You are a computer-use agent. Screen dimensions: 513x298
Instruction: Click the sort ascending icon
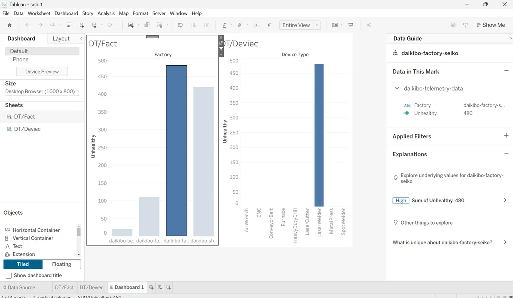point(194,25)
